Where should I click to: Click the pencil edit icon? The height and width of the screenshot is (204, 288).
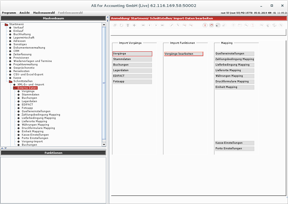pos(171,25)
